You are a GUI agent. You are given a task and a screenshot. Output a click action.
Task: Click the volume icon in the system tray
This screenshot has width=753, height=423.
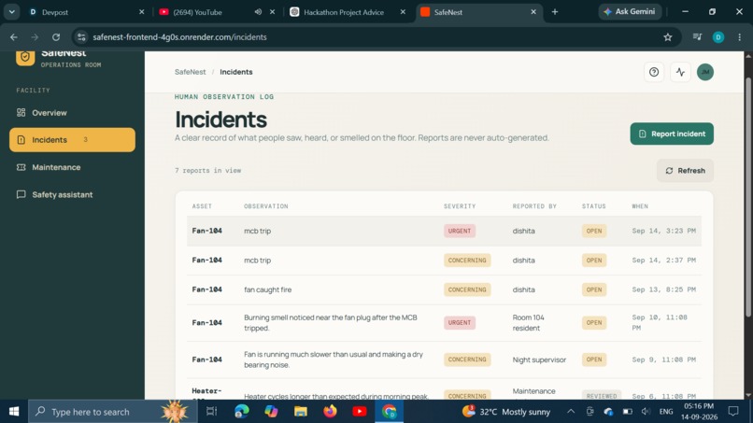[646, 412]
